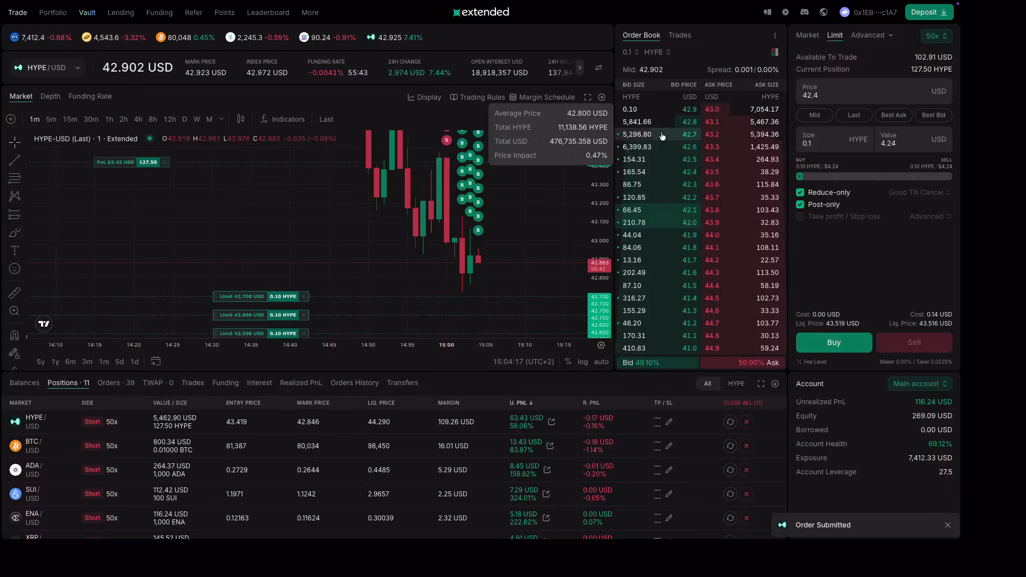Select the crosshair cursor tool
The width and height of the screenshot is (1026, 577).
tap(15, 142)
